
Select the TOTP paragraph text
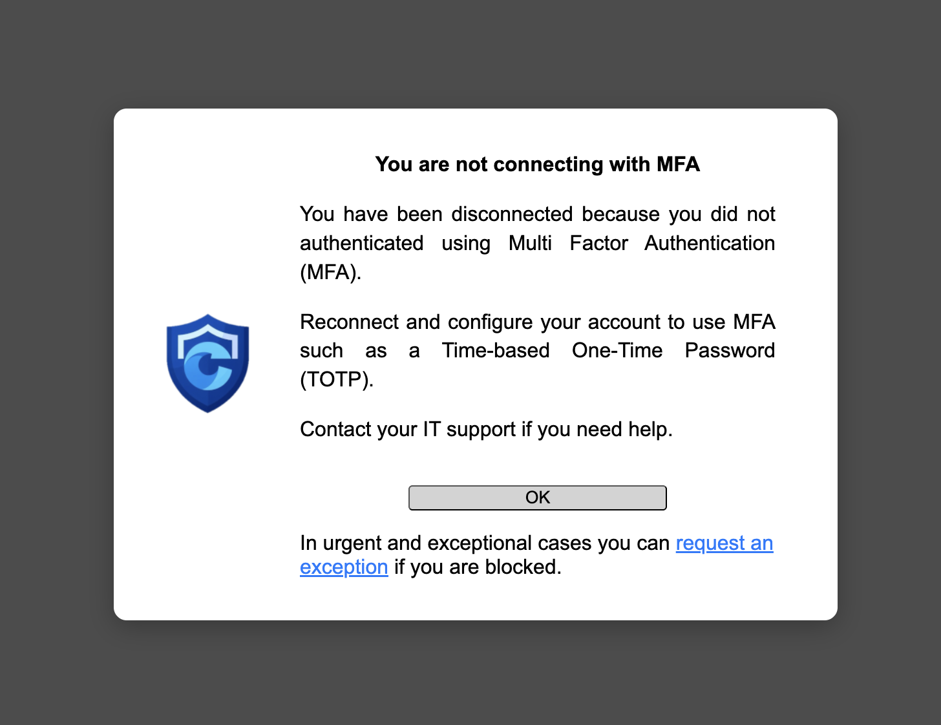pyautogui.click(x=537, y=350)
